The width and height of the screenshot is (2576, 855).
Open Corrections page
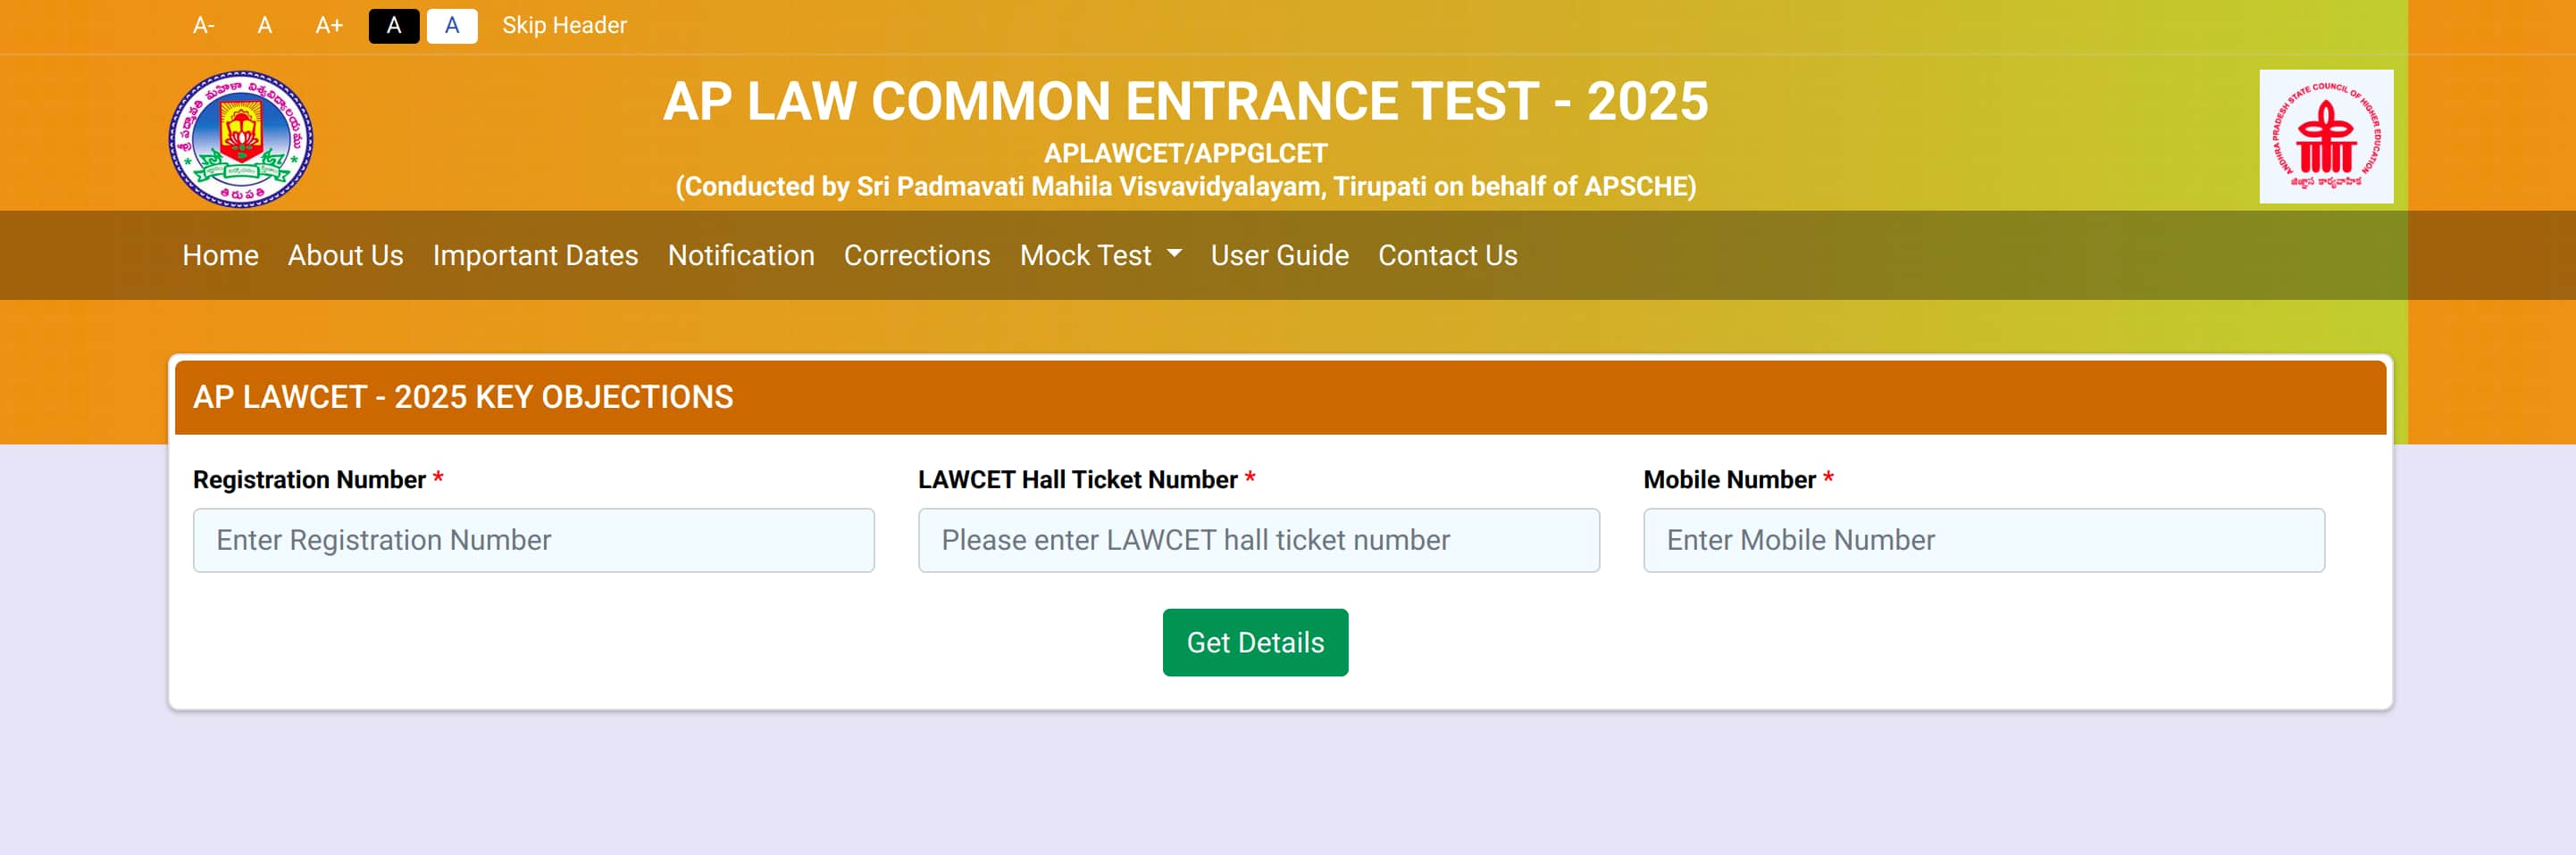pos(917,256)
